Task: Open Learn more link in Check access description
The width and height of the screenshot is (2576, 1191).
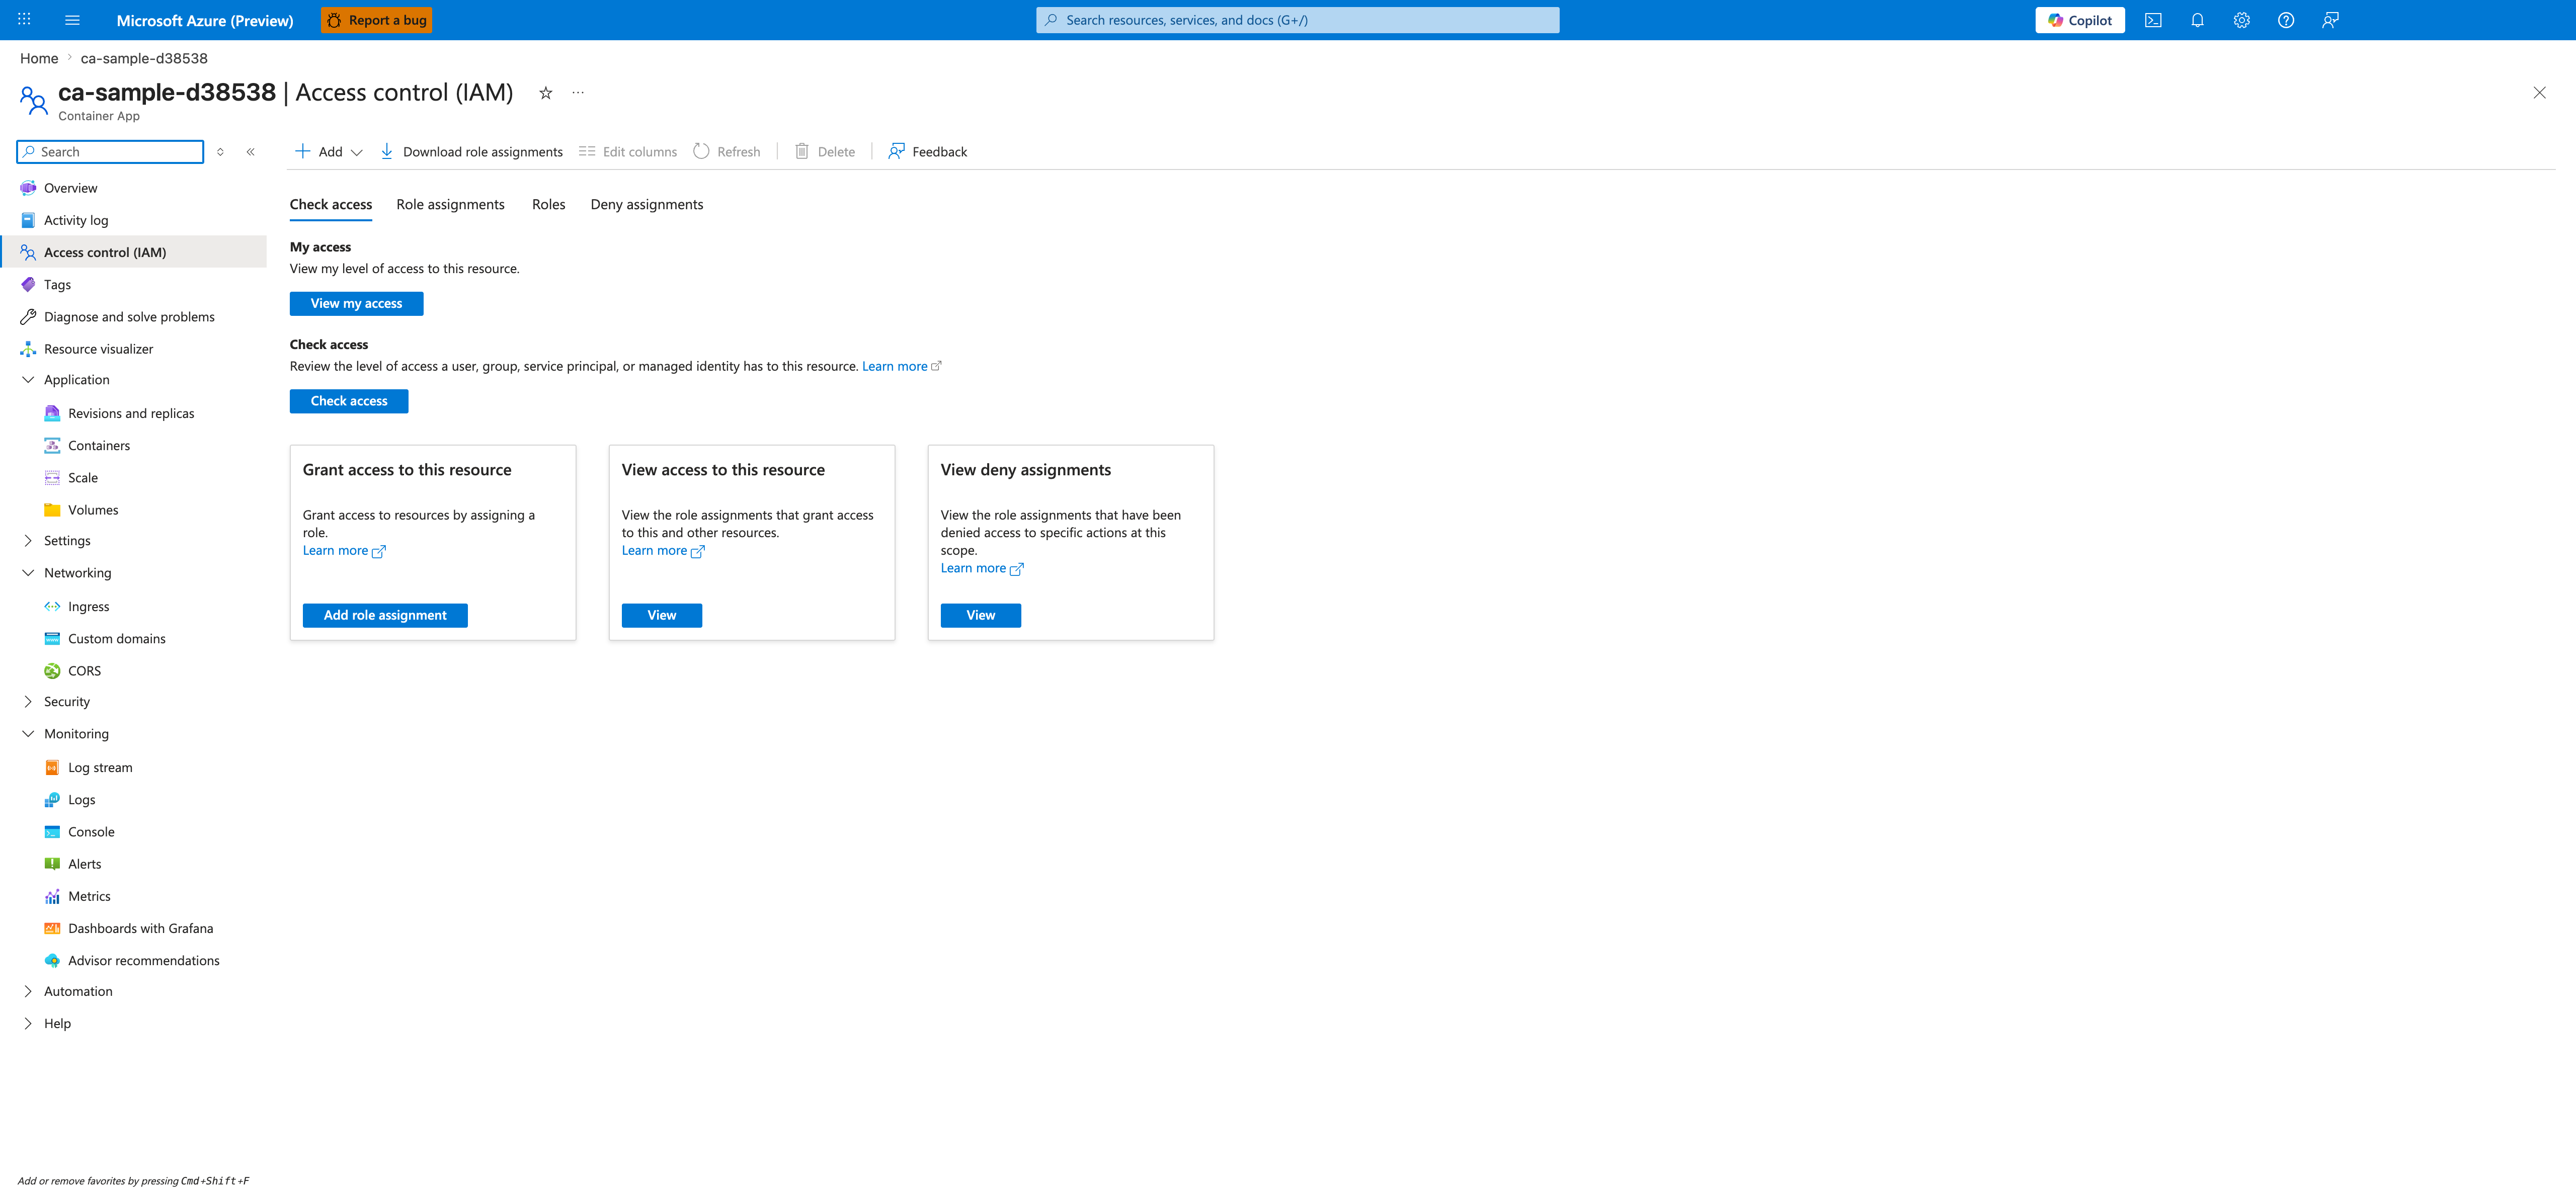Action: click(901, 367)
